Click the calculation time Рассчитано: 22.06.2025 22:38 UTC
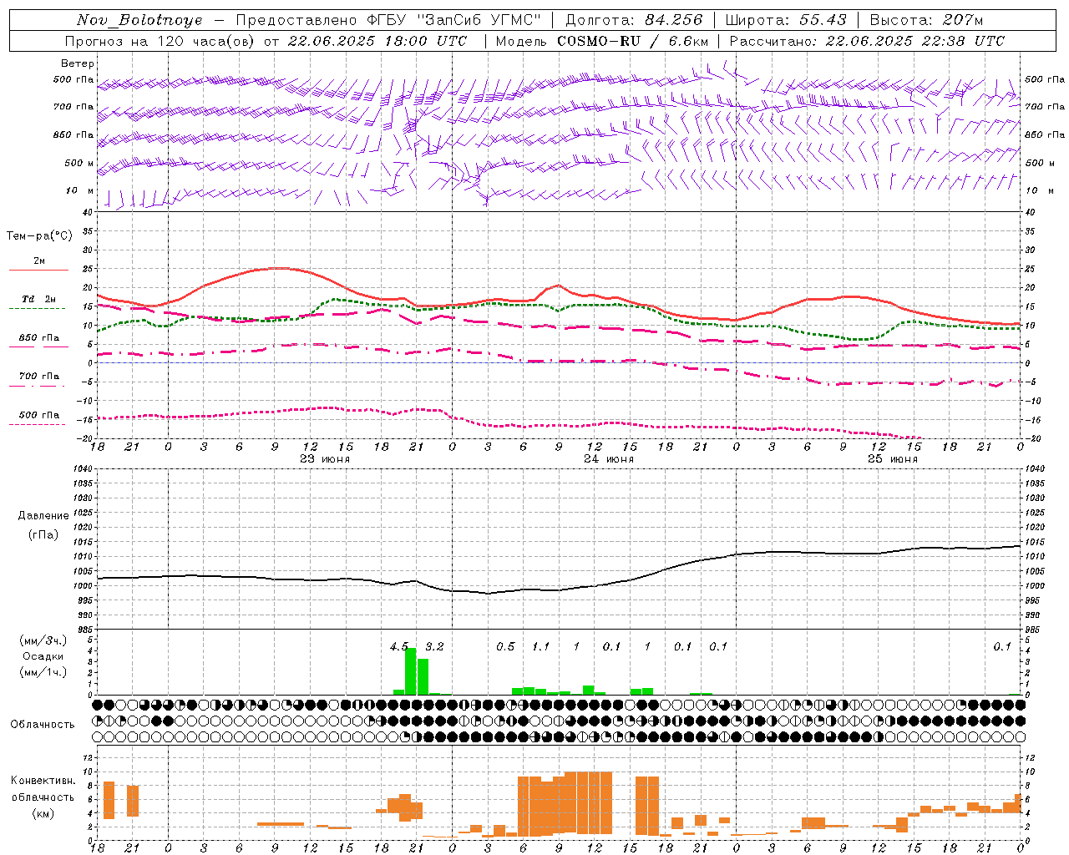 (867, 41)
